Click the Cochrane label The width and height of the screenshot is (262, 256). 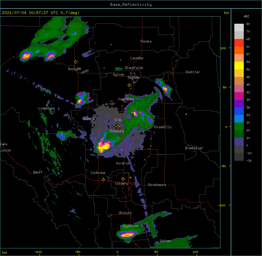(98, 173)
